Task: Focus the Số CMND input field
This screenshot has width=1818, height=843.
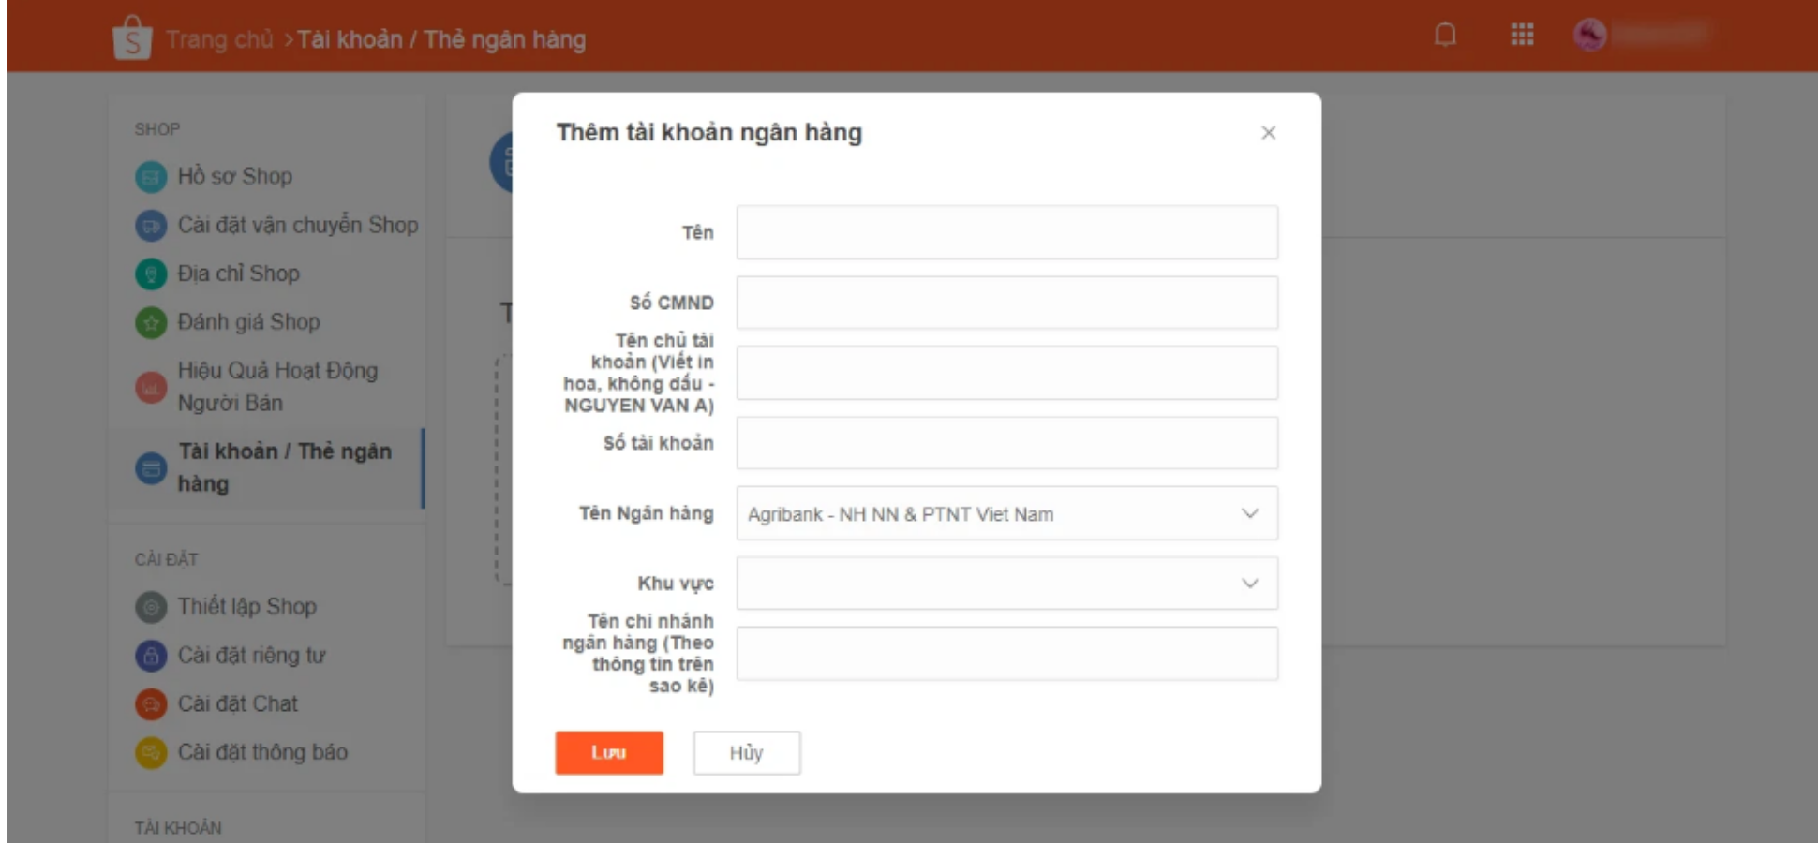Action: click(x=1006, y=303)
